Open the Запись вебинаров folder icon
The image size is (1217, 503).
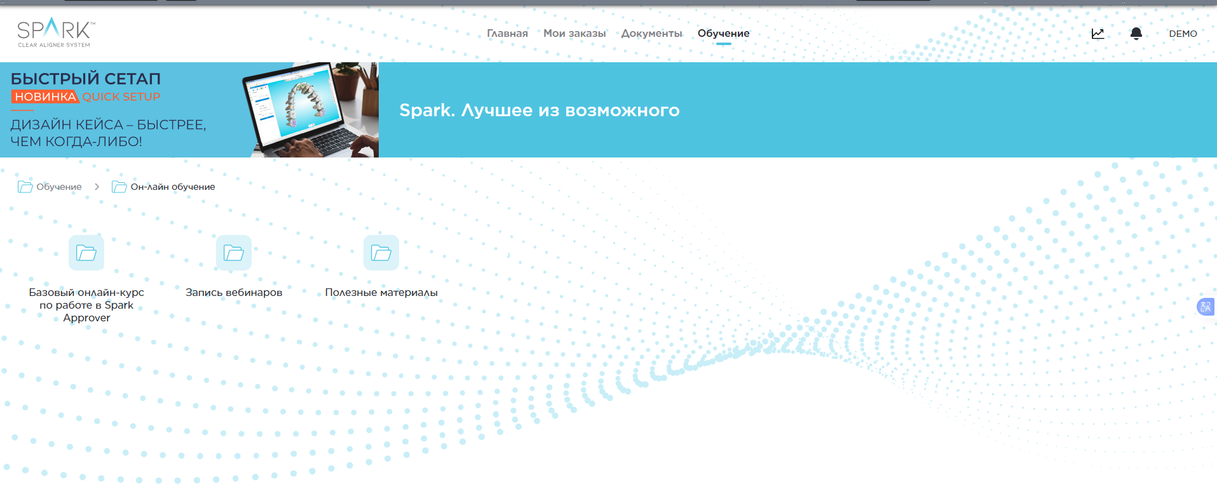234,253
